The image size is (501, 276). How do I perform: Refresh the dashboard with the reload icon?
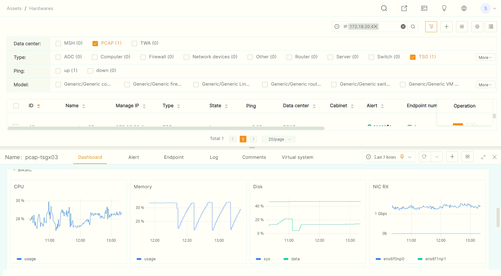tap(424, 157)
